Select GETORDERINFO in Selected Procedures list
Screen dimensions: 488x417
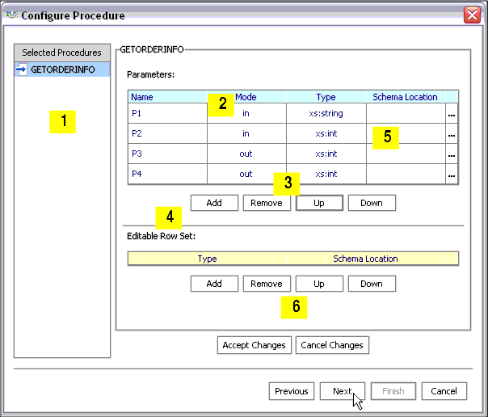coord(62,69)
